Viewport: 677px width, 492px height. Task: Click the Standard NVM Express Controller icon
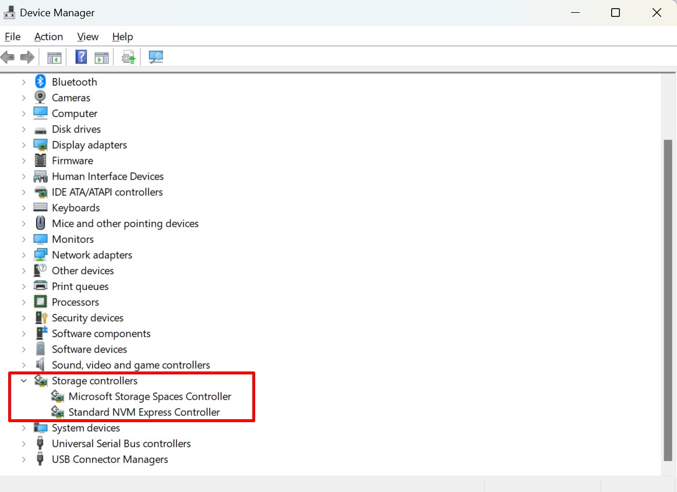click(58, 412)
